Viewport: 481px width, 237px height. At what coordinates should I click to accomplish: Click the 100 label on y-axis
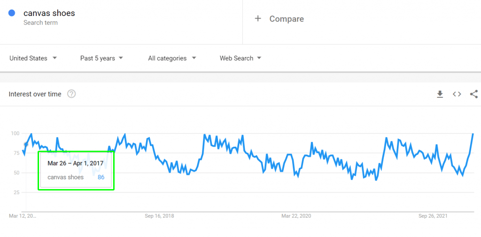15,134
